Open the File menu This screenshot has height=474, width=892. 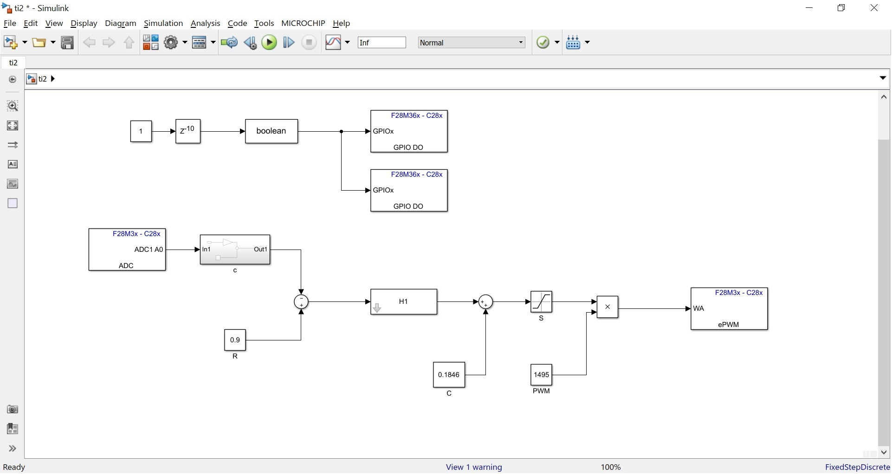click(10, 23)
